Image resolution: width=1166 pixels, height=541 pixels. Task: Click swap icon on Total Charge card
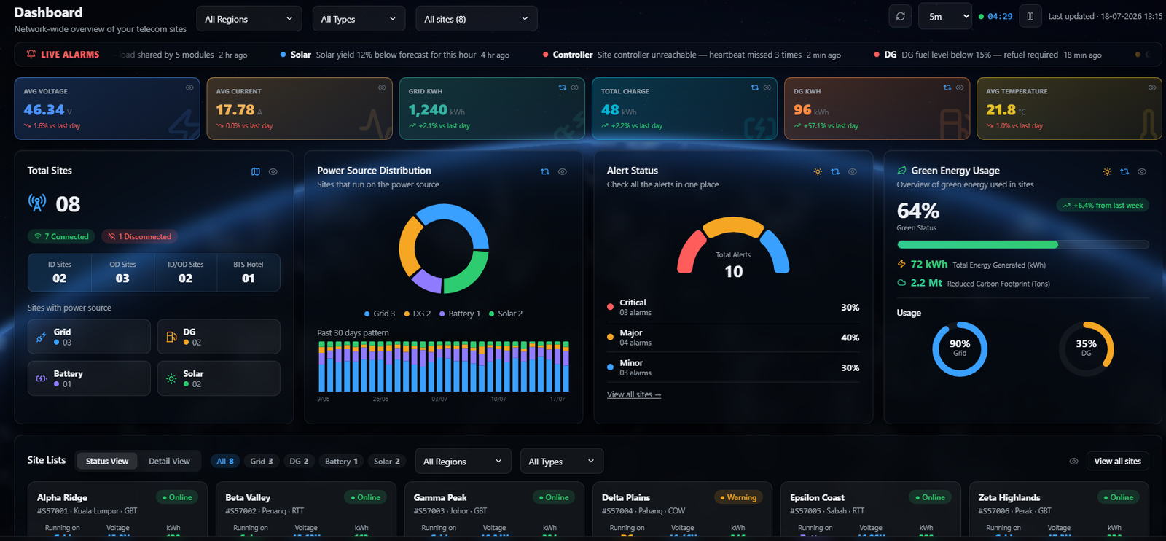(754, 87)
